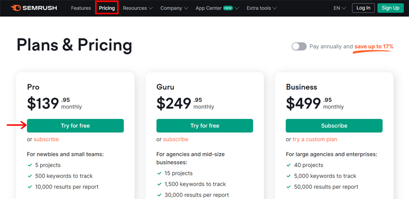Click '5 projects' feature line
This screenshot has height=199, width=409.
click(x=48, y=165)
